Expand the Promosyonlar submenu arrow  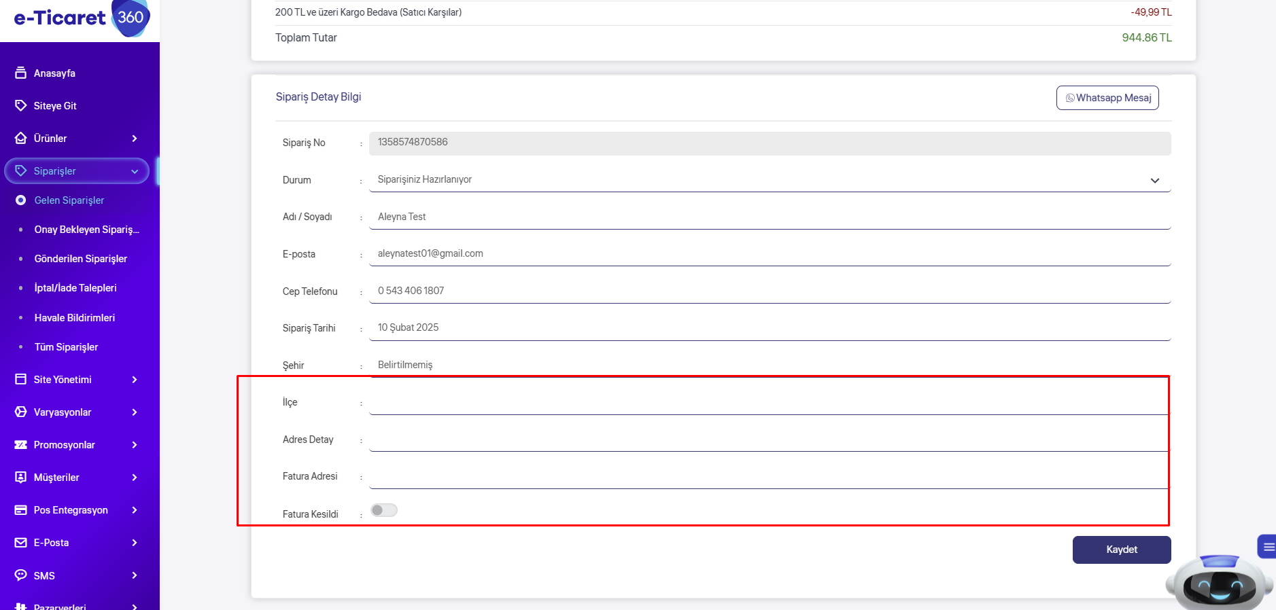(x=135, y=445)
